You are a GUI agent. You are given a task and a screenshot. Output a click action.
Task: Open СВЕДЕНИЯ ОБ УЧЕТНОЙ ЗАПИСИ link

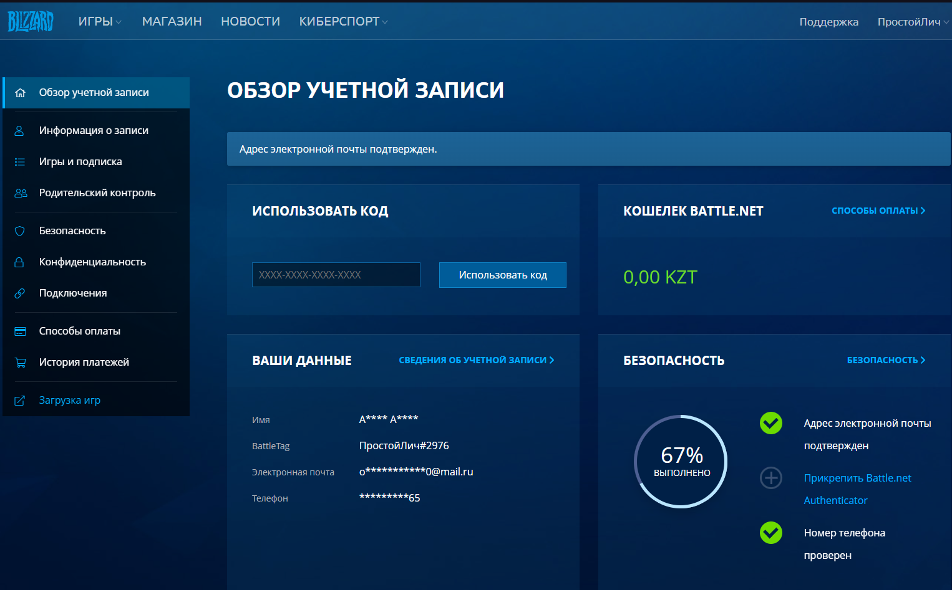[x=477, y=360]
